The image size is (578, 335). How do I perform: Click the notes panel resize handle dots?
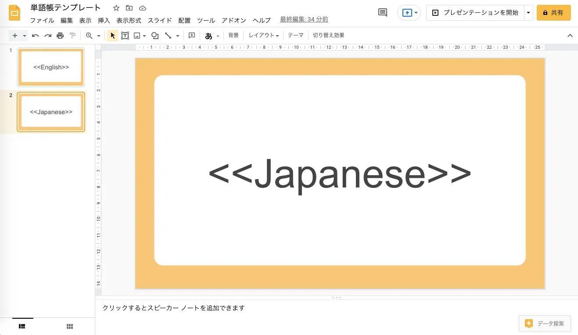click(337, 298)
